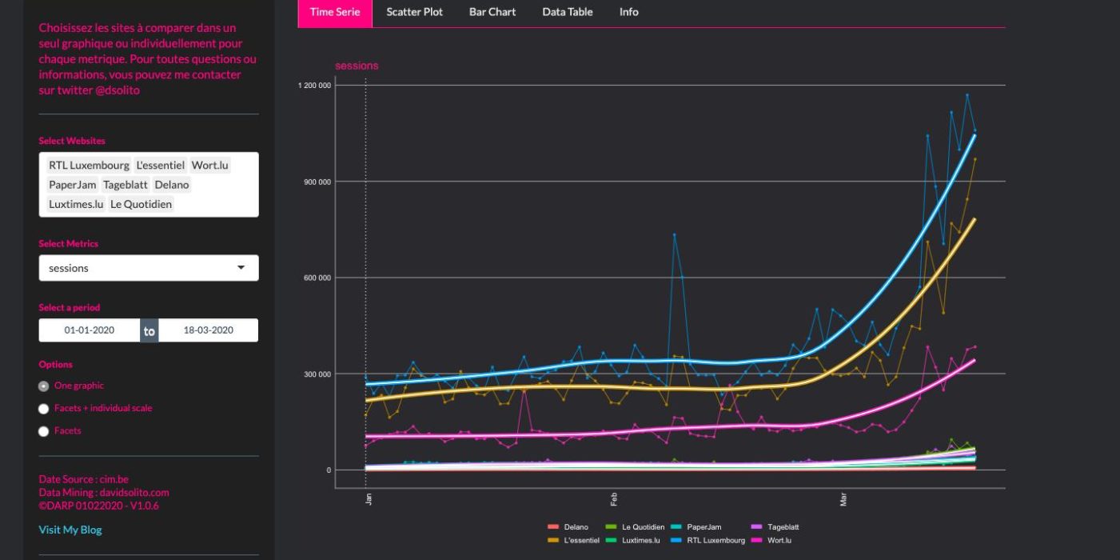
Task: Select the Info tab
Action: click(x=628, y=12)
